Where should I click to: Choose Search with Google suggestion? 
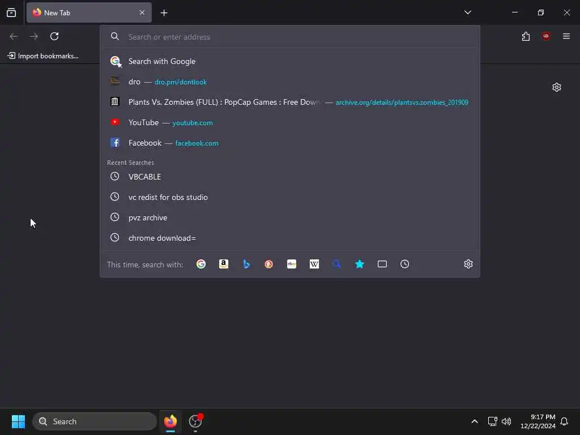pyautogui.click(x=290, y=61)
